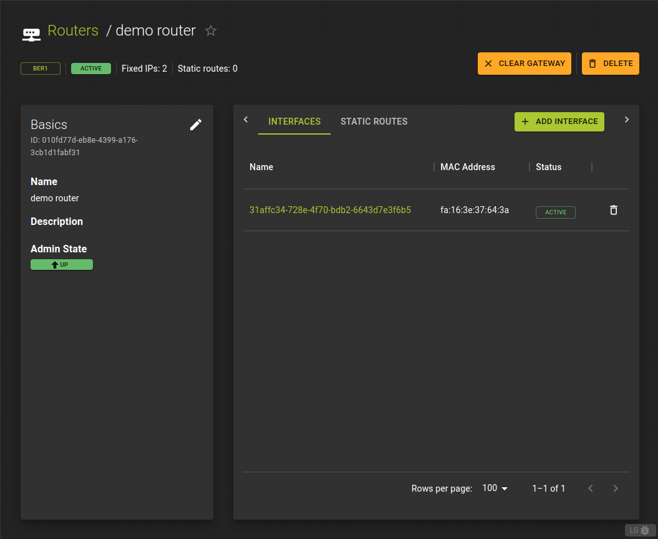Screen dimensions: 658x539
Task: Click the Clear Gateway button
Action: point(524,64)
